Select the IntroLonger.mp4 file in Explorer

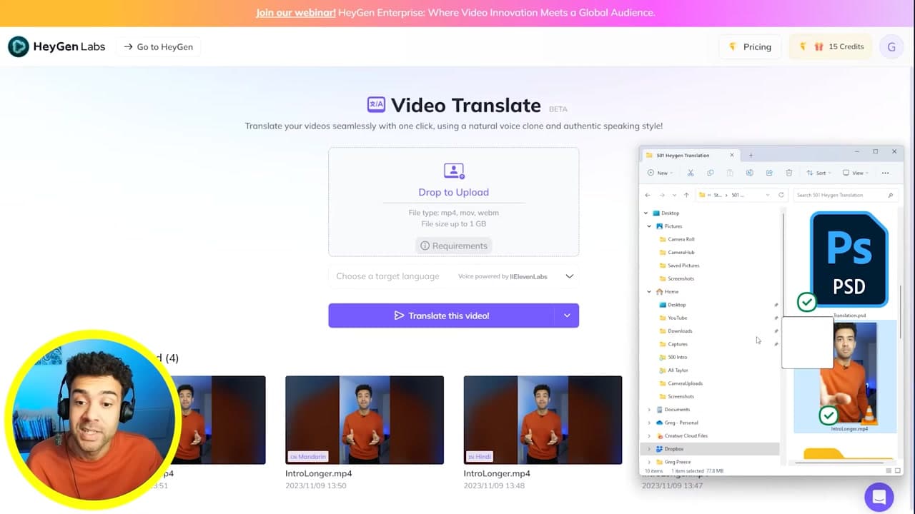845,377
